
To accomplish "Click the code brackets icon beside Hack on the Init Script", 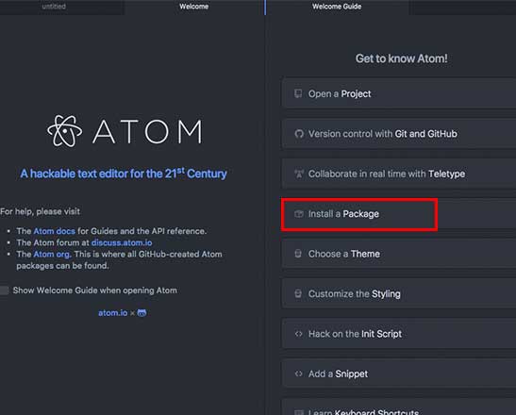I will [x=298, y=334].
